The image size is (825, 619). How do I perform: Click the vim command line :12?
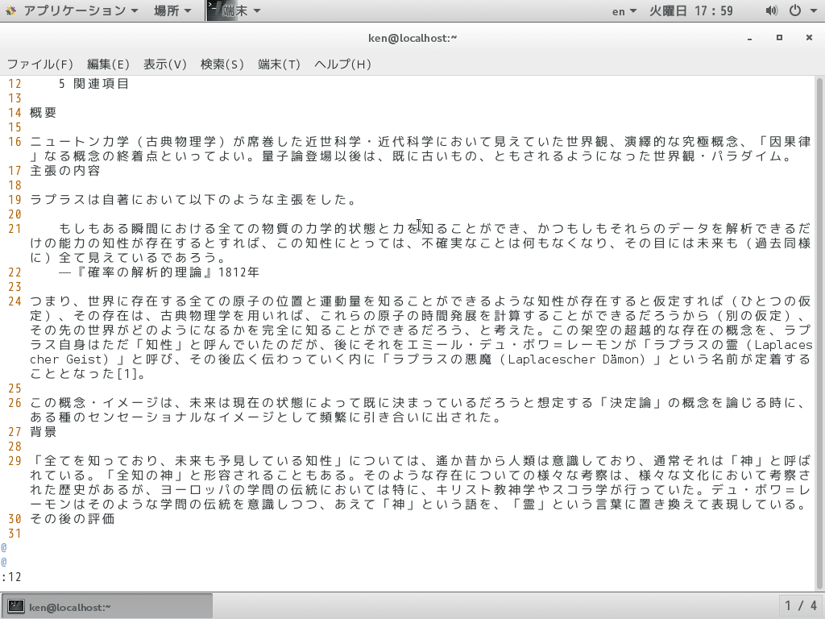tap(11, 577)
